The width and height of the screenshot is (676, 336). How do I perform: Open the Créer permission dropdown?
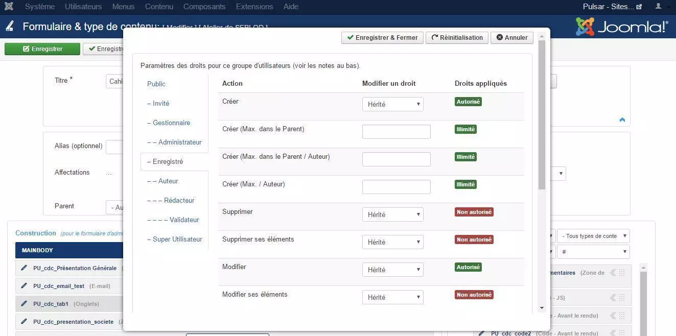pyautogui.click(x=392, y=104)
